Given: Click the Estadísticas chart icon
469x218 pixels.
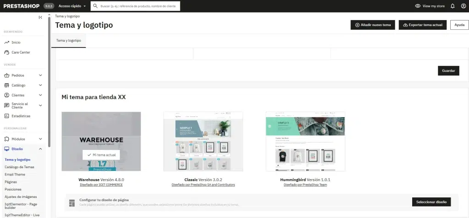Looking at the screenshot, I should click(6, 116).
